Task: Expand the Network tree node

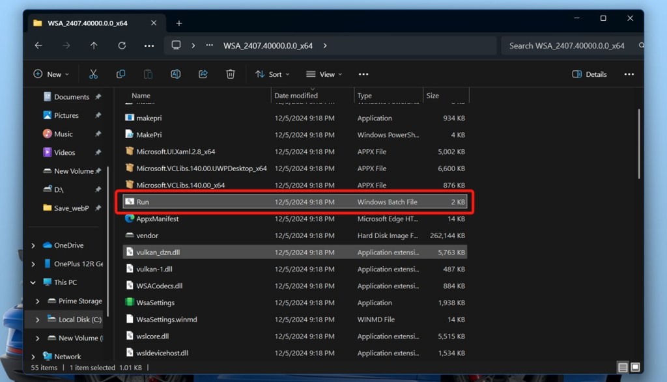Action: click(33, 357)
